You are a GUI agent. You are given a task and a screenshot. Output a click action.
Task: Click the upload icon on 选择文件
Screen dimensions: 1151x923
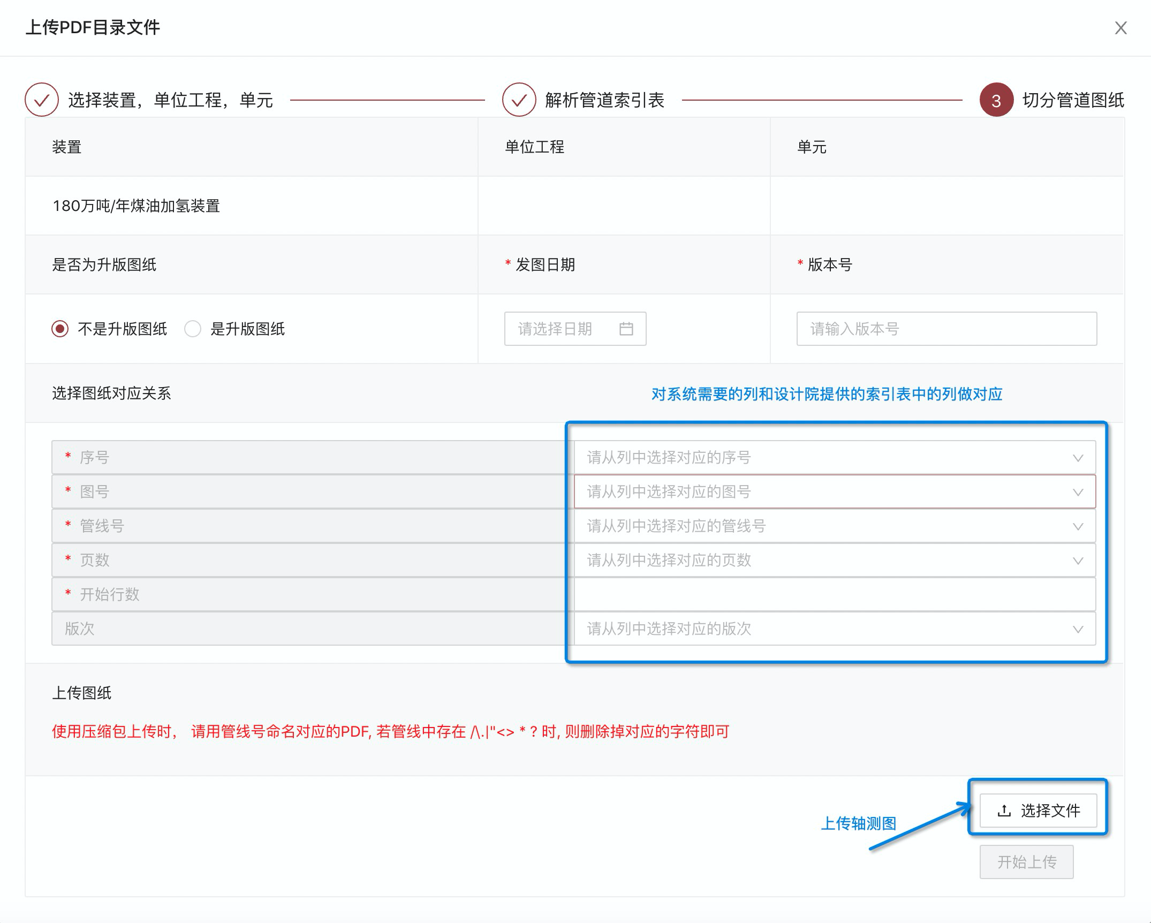(1004, 811)
